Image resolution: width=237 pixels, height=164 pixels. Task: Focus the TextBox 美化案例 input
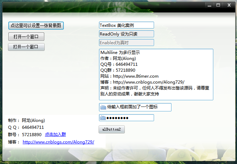pyautogui.click(x=127, y=25)
